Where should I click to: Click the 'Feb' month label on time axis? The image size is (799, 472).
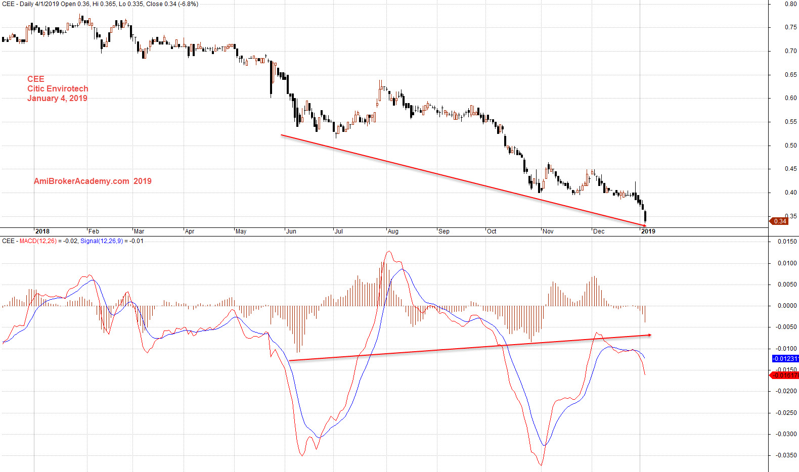[94, 231]
